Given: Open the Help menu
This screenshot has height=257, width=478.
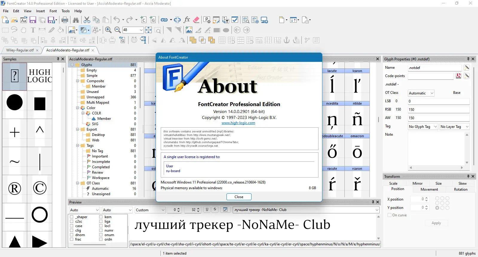Looking at the screenshot, I should (x=78, y=11).
